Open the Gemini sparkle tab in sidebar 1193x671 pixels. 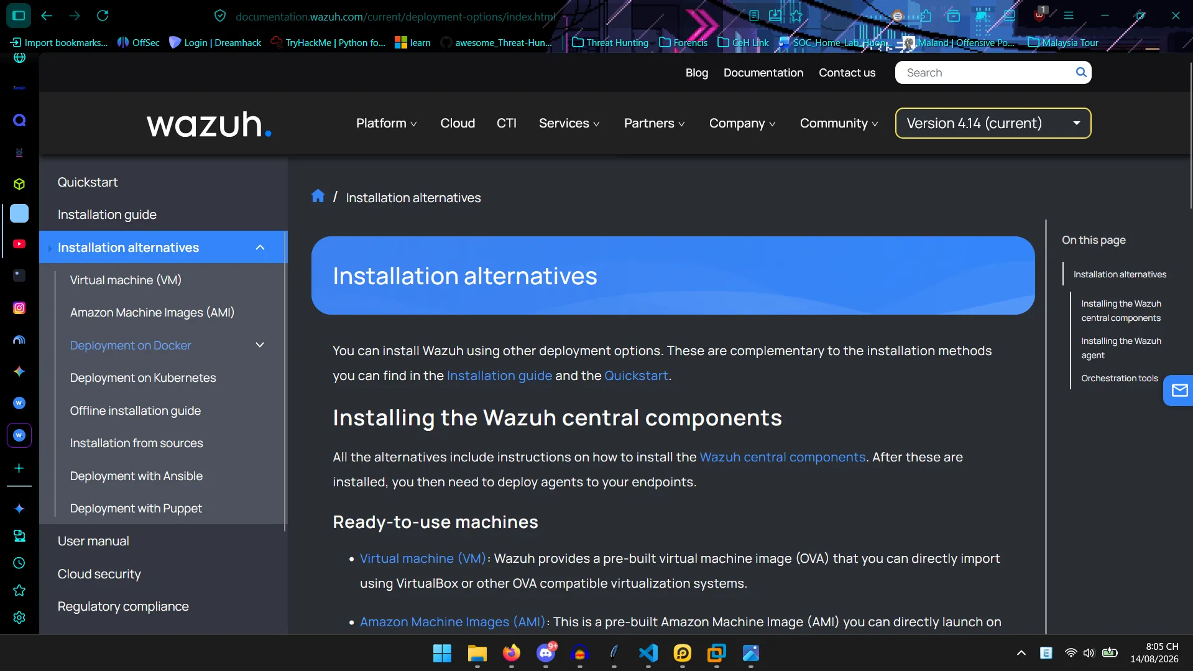point(19,371)
